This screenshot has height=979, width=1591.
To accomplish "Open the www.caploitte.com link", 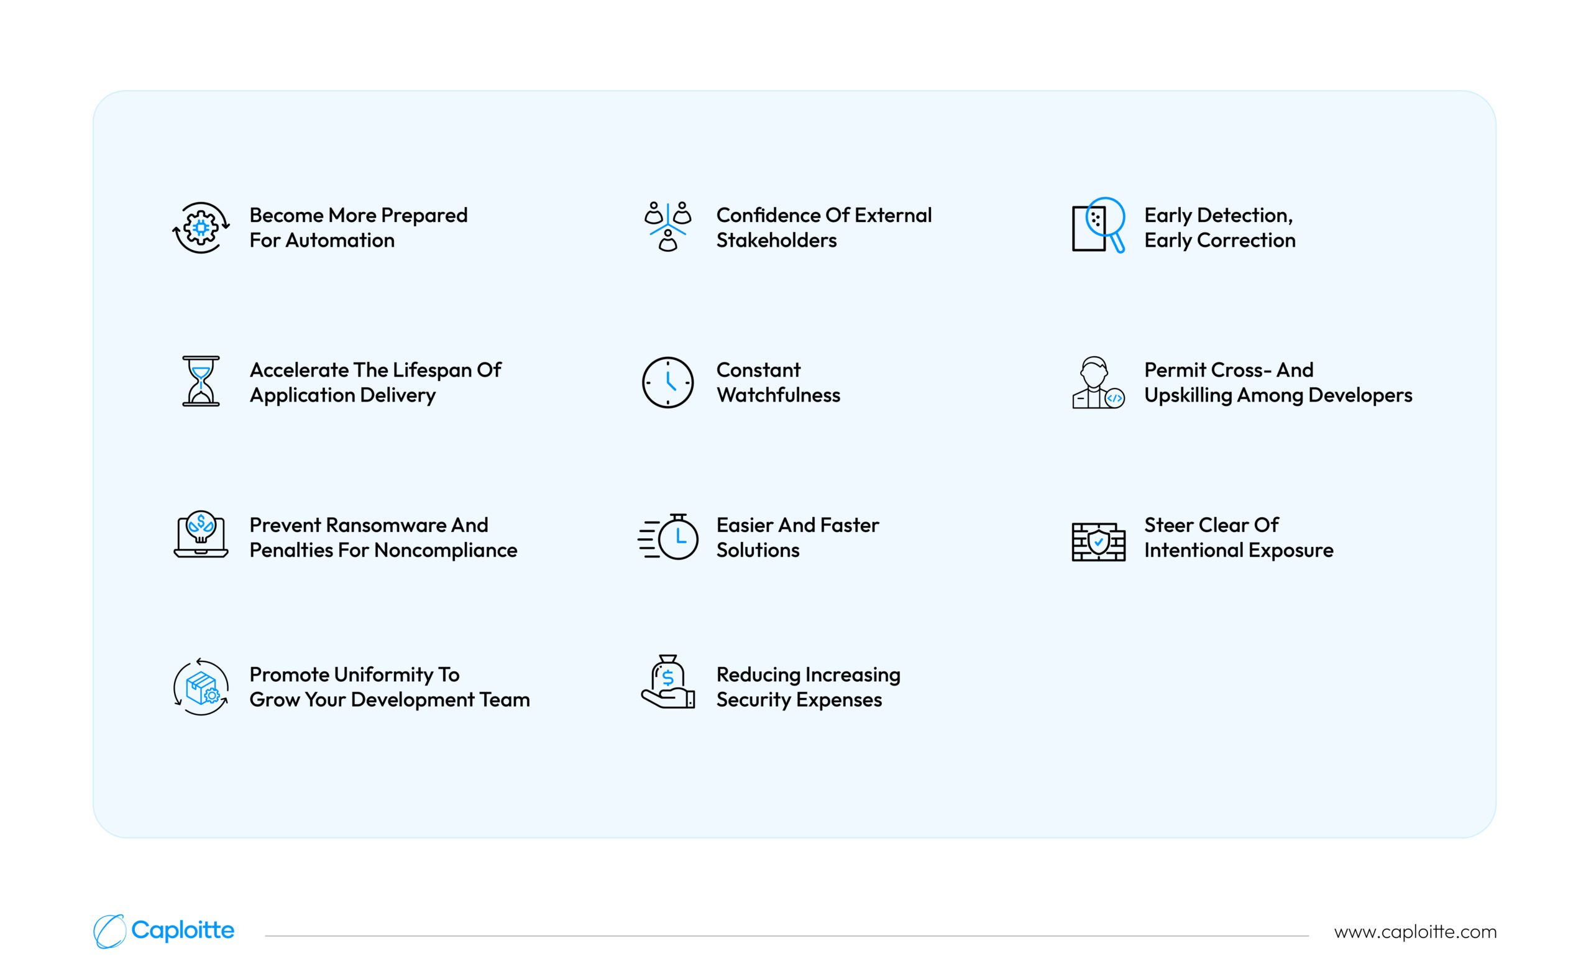I will pyautogui.click(x=1415, y=932).
